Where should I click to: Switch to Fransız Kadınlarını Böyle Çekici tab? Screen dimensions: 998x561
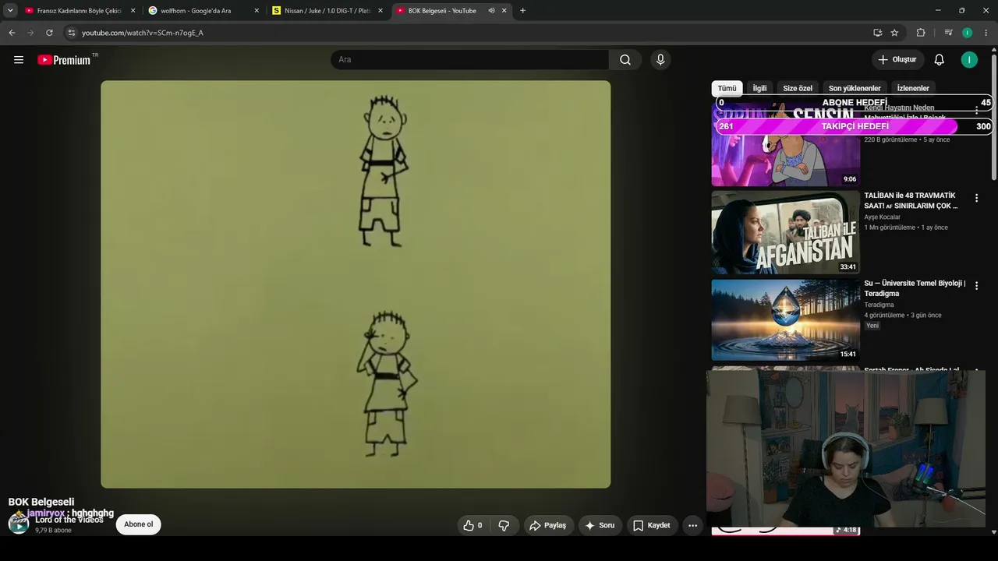(80, 11)
